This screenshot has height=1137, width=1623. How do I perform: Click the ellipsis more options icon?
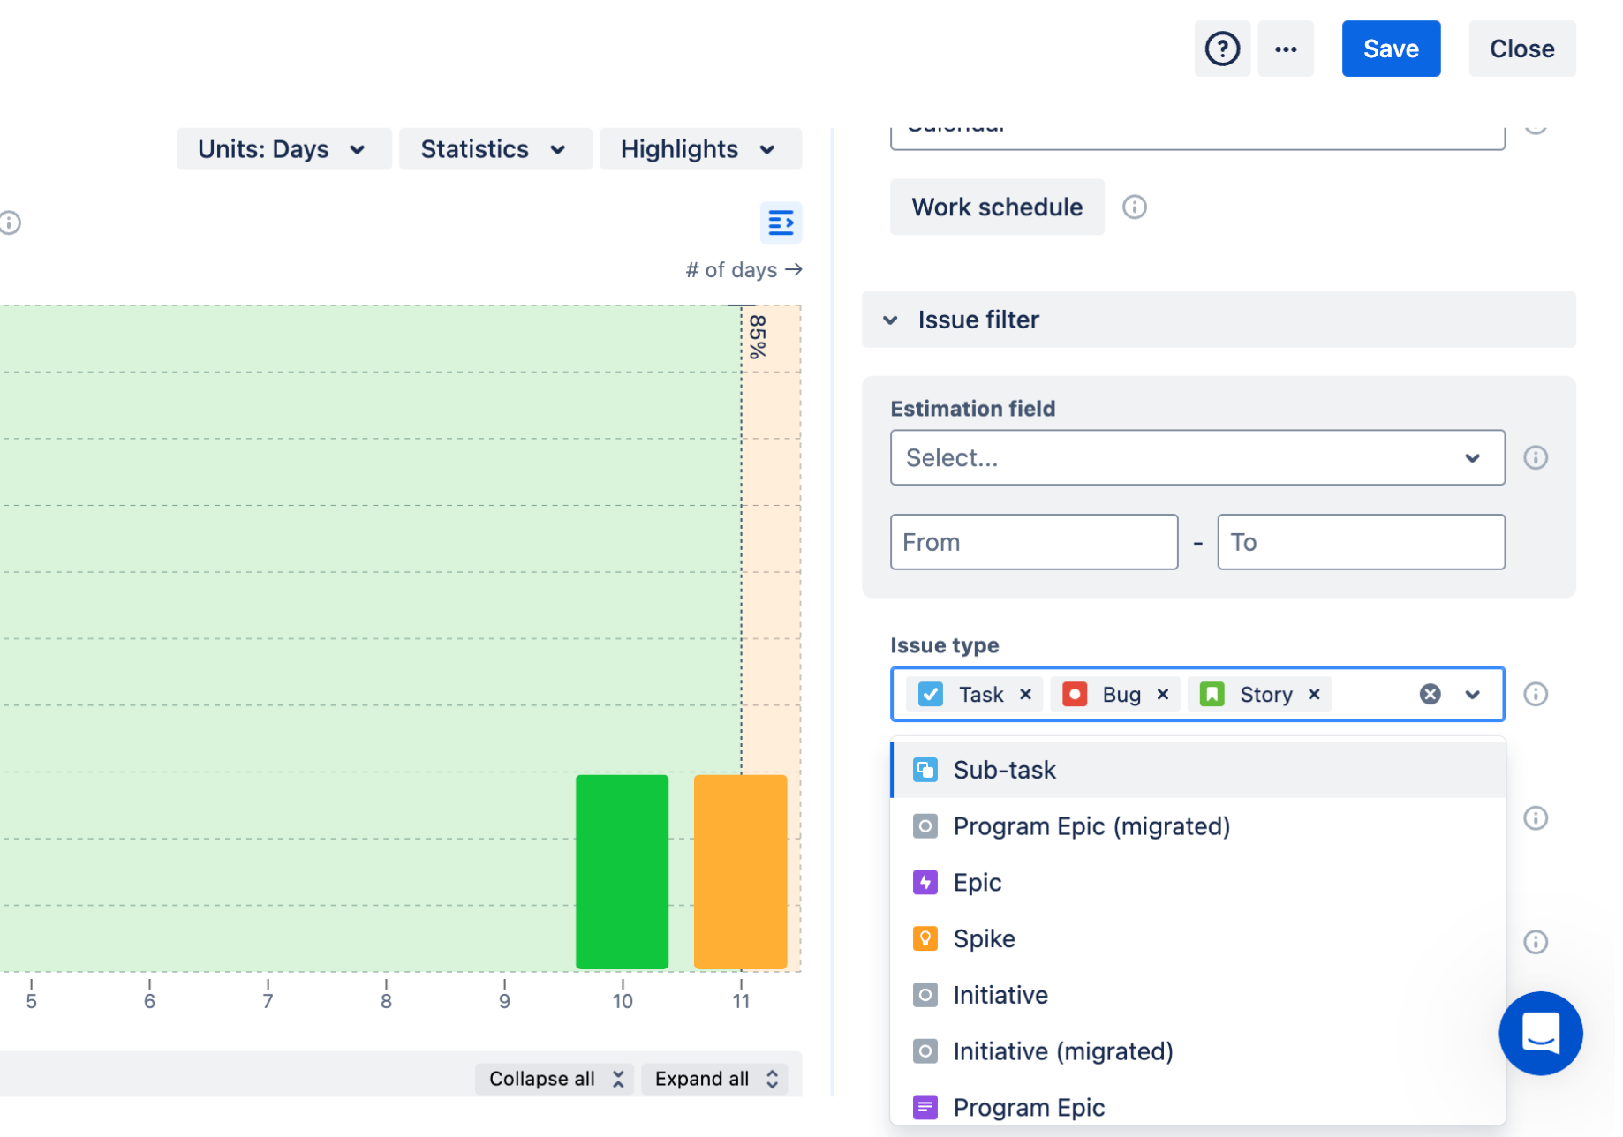[1286, 49]
